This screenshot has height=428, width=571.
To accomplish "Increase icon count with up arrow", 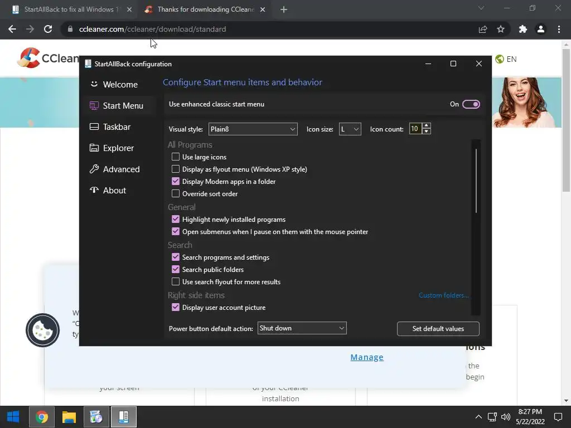I will tap(427, 125).
